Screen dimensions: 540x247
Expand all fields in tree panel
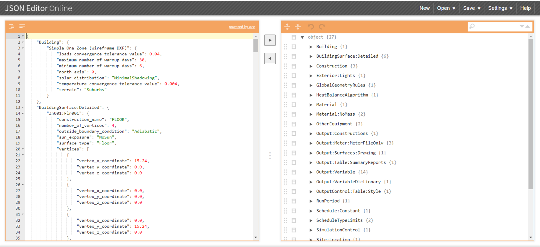point(287,27)
